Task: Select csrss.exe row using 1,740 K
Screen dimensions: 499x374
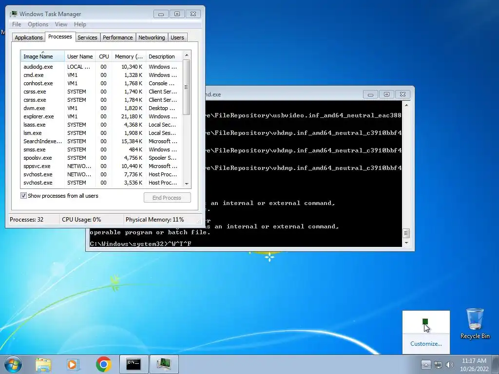Action: coord(101,92)
